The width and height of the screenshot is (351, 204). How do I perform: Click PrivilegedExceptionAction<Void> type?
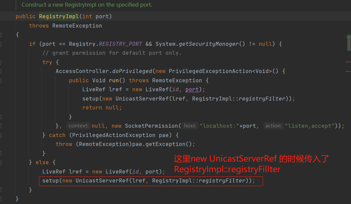point(220,71)
